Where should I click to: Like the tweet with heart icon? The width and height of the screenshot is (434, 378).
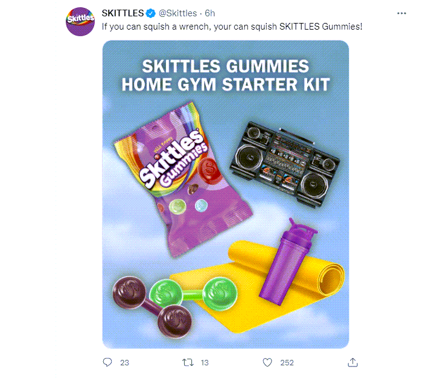[x=267, y=362]
